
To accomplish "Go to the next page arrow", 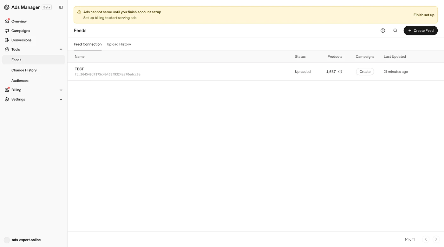I will tap(436, 239).
